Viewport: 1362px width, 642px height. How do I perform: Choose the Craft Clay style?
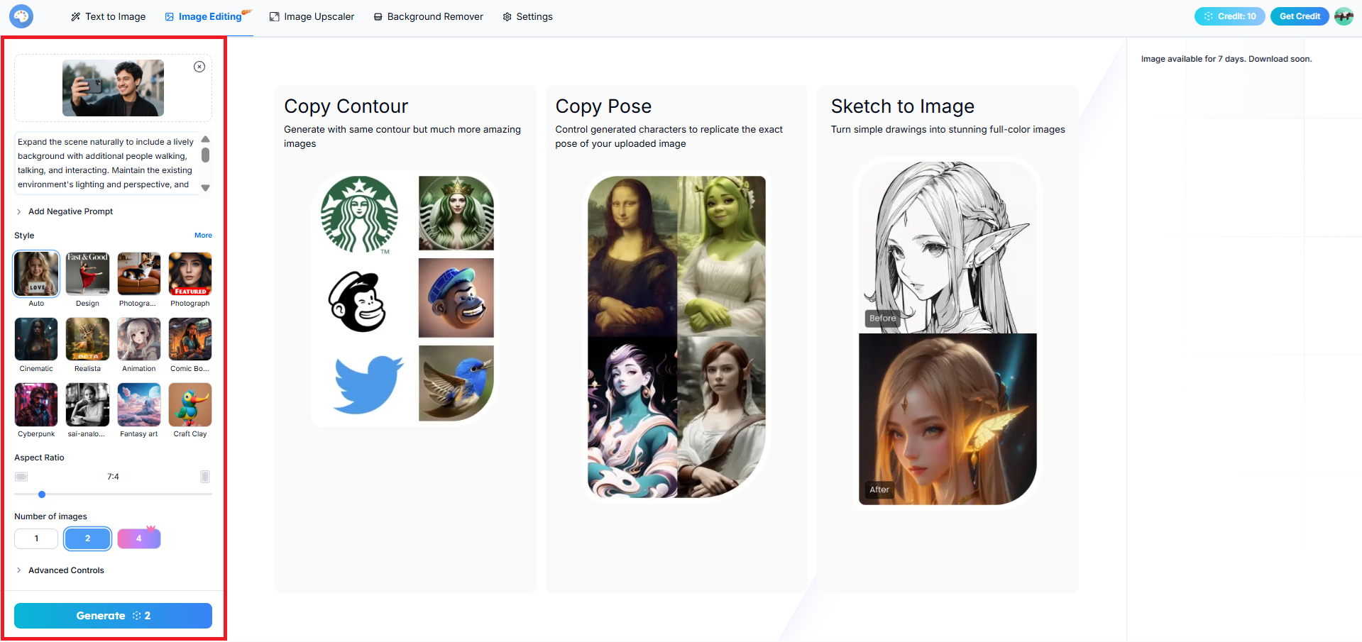[190, 404]
